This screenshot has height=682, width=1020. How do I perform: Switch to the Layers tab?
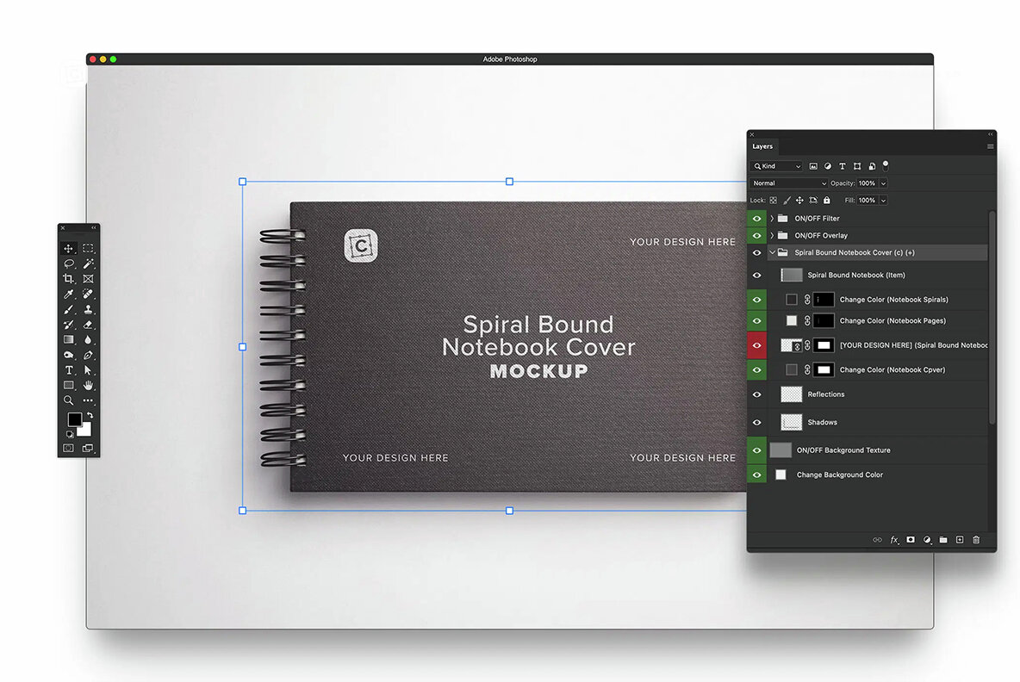pos(762,146)
